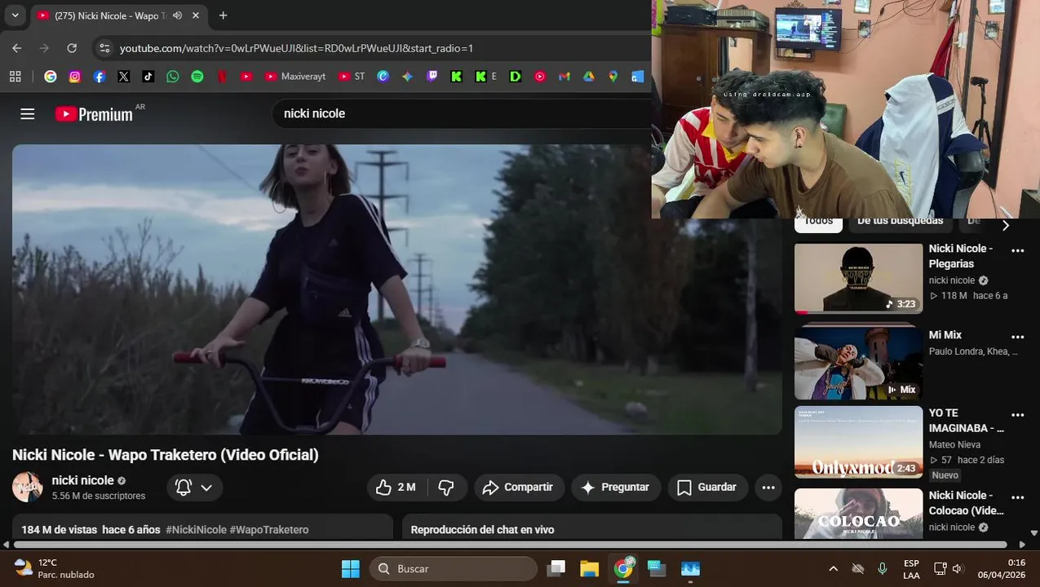Open the Preguntar AI button
Image resolution: width=1040 pixels, height=587 pixels.
click(x=616, y=487)
